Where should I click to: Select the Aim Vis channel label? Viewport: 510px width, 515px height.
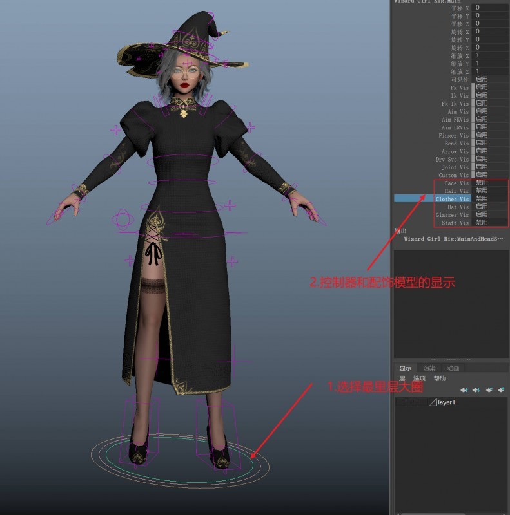click(458, 111)
